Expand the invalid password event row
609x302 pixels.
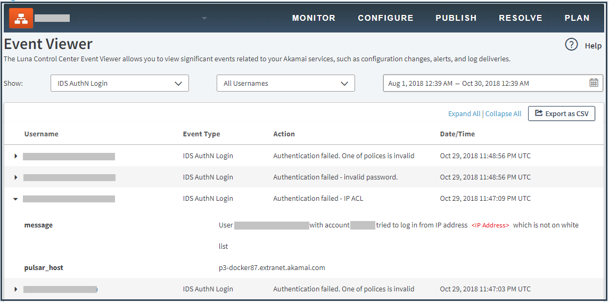(x=15, y=177)
